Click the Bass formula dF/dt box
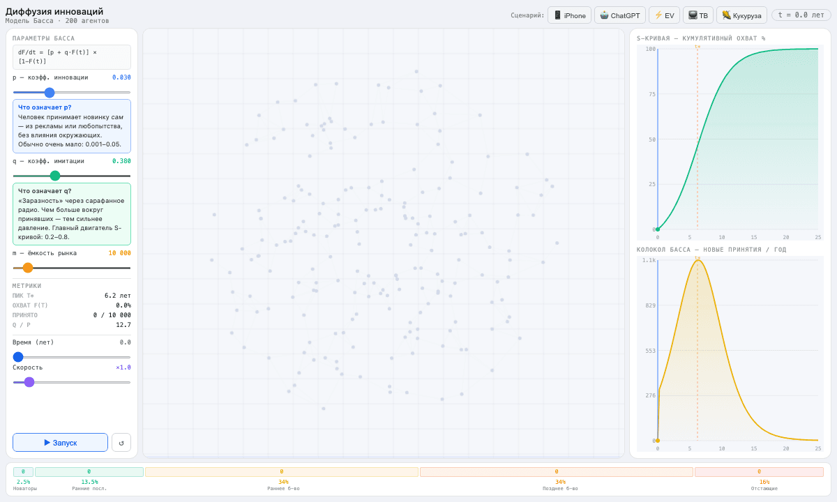 72,57
